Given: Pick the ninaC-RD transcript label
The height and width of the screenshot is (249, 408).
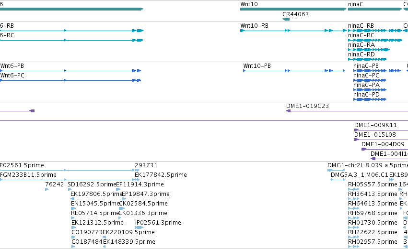Looking at the screenshot, I should pyautogui.click(x=361, y=54).
